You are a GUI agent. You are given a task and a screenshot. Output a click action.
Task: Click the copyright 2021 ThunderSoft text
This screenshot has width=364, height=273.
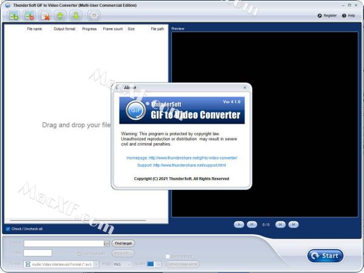click(181, 179)
